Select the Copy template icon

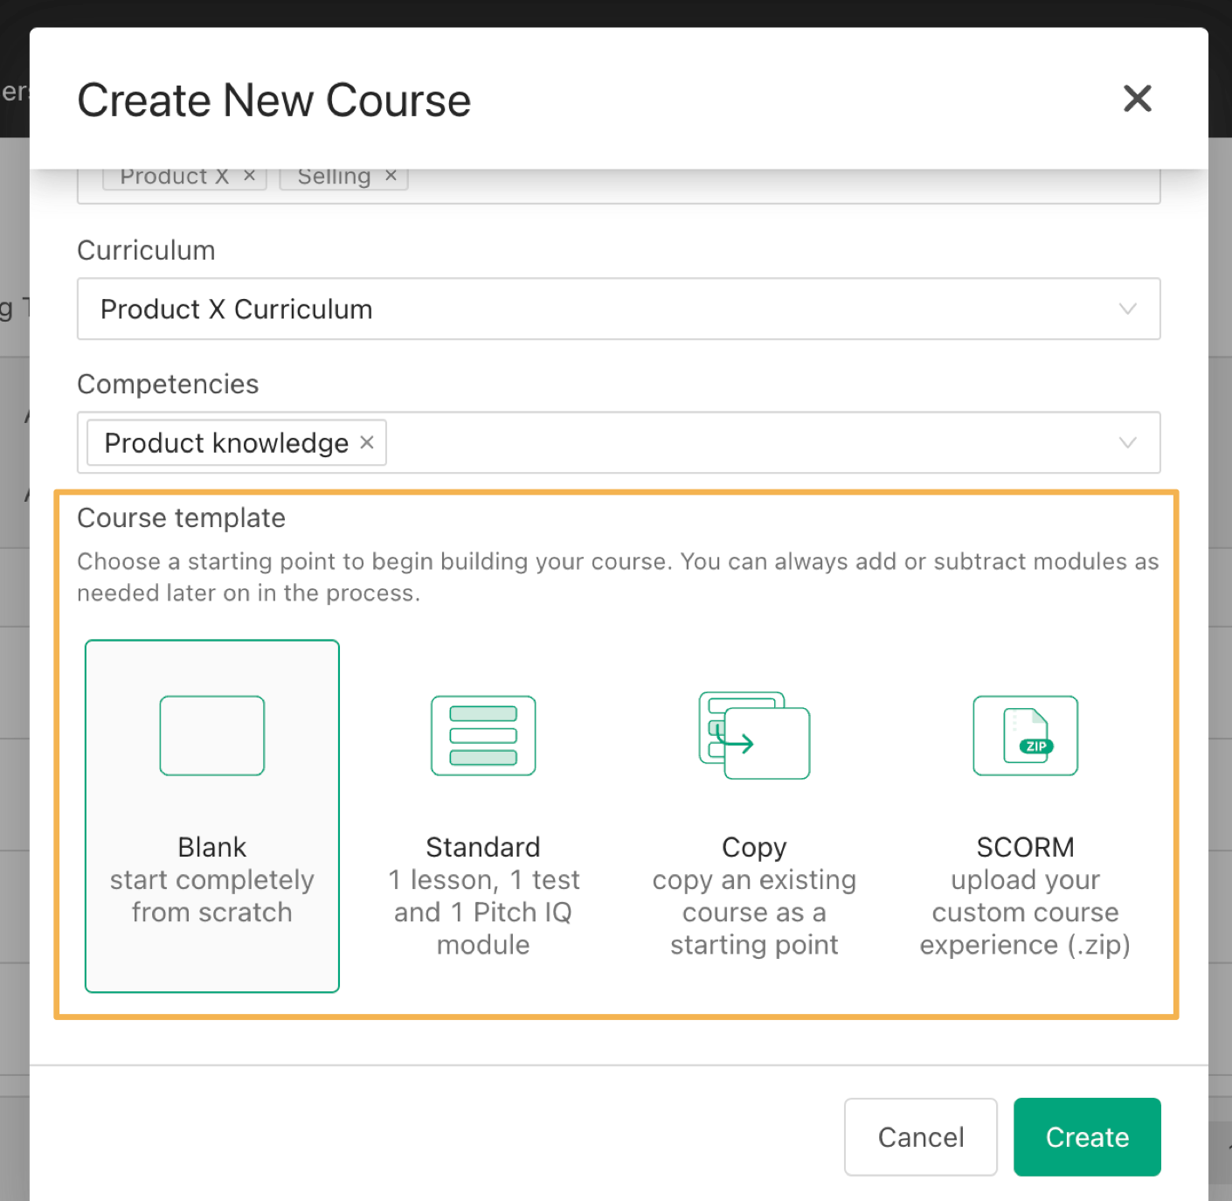click(754, 735)
